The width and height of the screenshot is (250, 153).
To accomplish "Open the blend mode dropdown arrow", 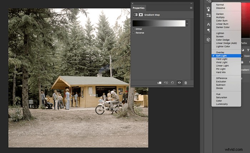I will click(x=242, y=56).
